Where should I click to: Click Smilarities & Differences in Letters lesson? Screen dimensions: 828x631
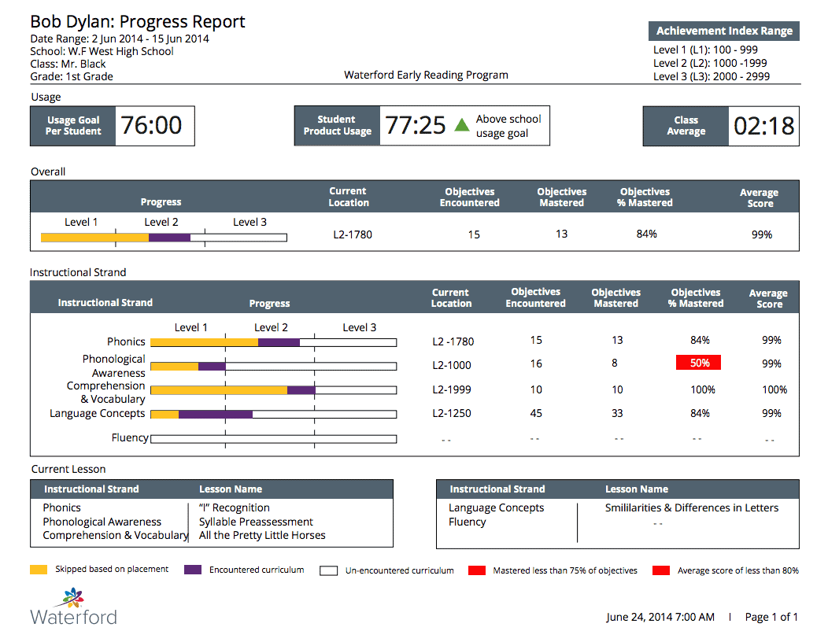(692, 508)
